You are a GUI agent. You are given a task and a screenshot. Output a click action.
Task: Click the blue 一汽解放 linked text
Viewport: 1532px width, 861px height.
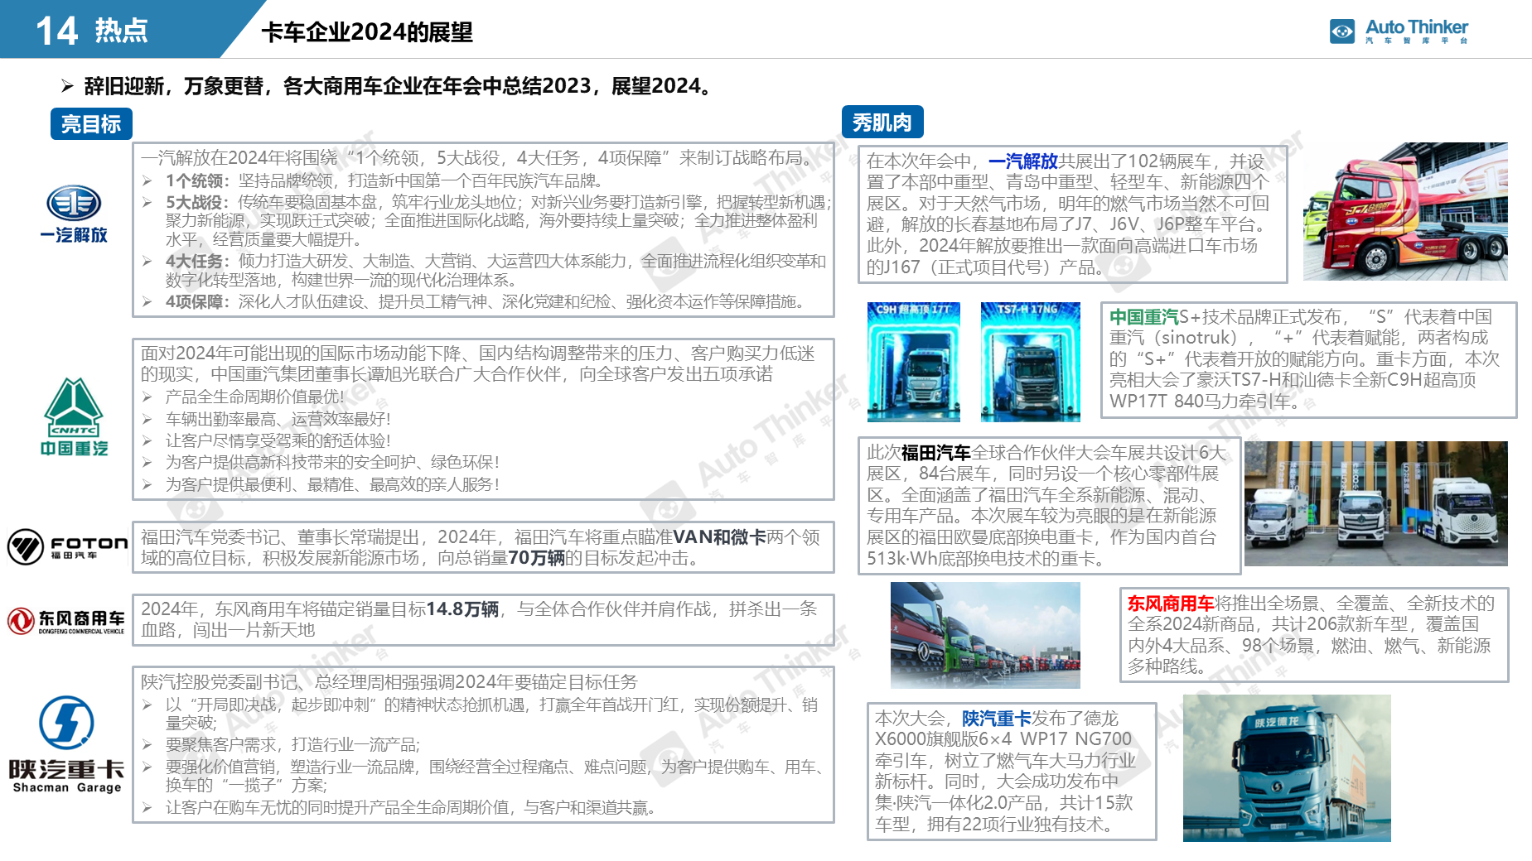click(1022, 161)
